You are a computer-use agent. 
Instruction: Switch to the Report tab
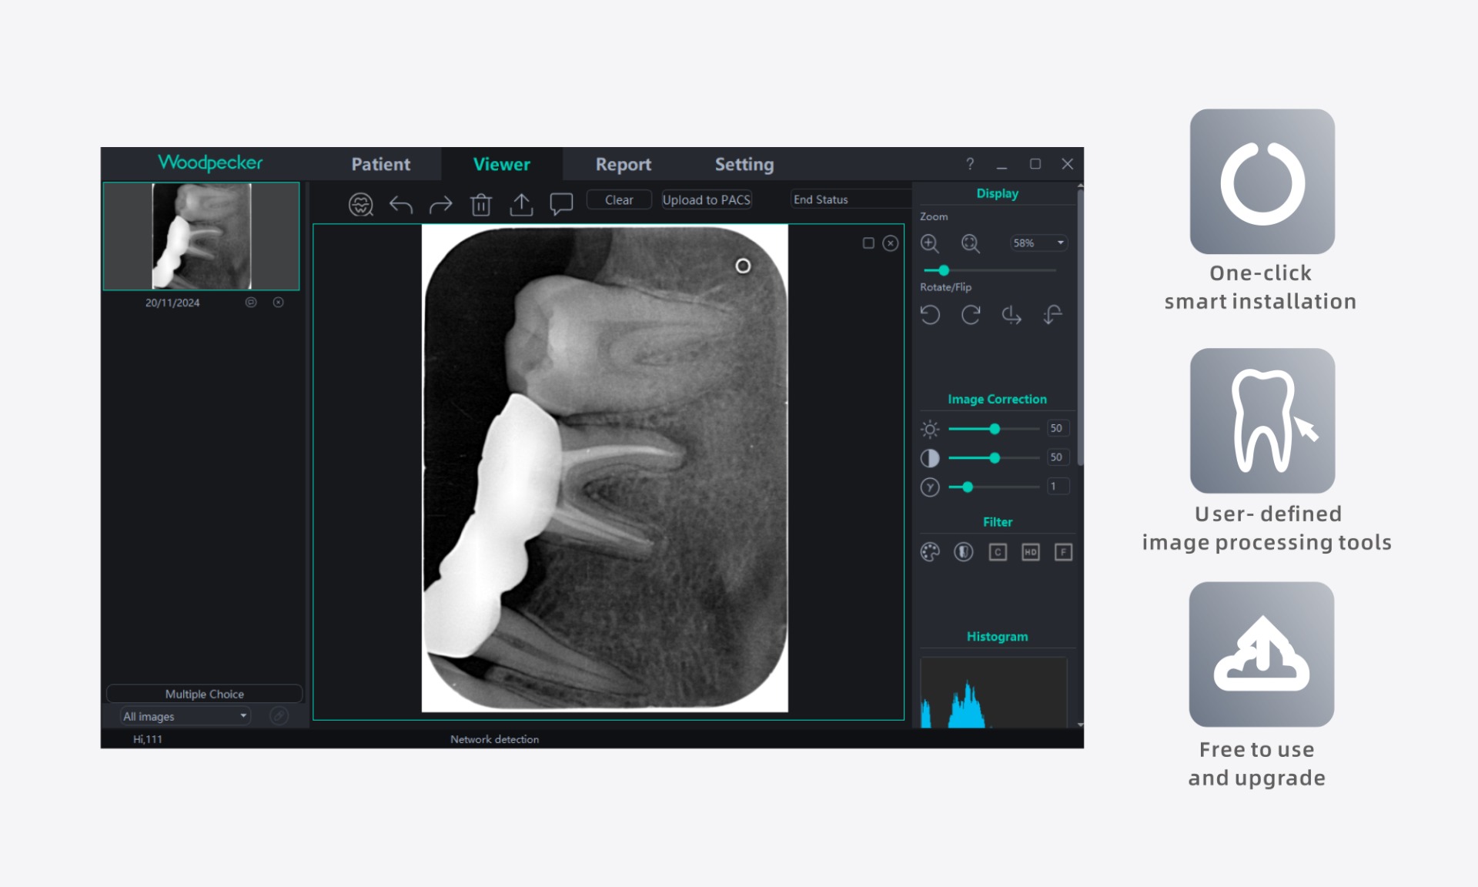pyautogui.click(x=623, y=164)
